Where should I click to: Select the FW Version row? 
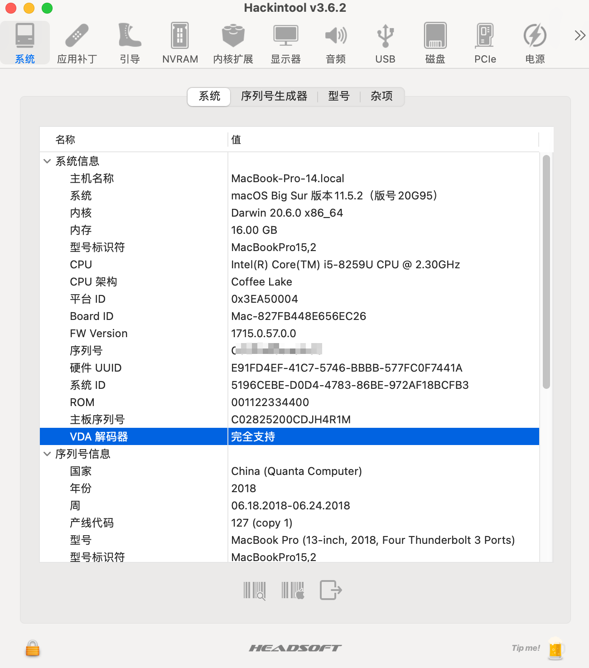click(290, 334)
